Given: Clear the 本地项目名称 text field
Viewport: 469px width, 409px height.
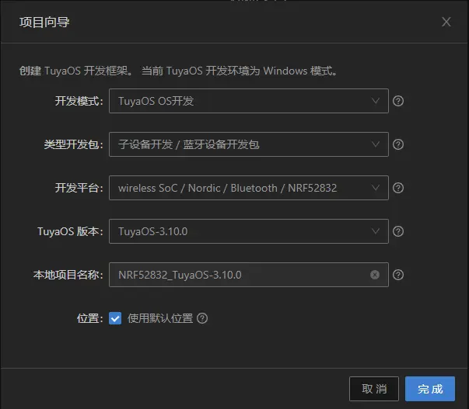Looking at the screenshot, I should (x=375, y=275).
